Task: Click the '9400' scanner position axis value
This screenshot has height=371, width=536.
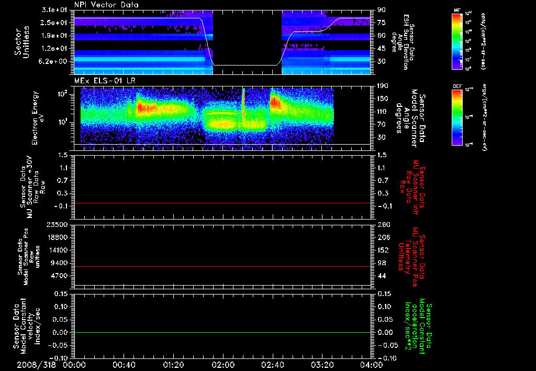Action: pos(59,263)
